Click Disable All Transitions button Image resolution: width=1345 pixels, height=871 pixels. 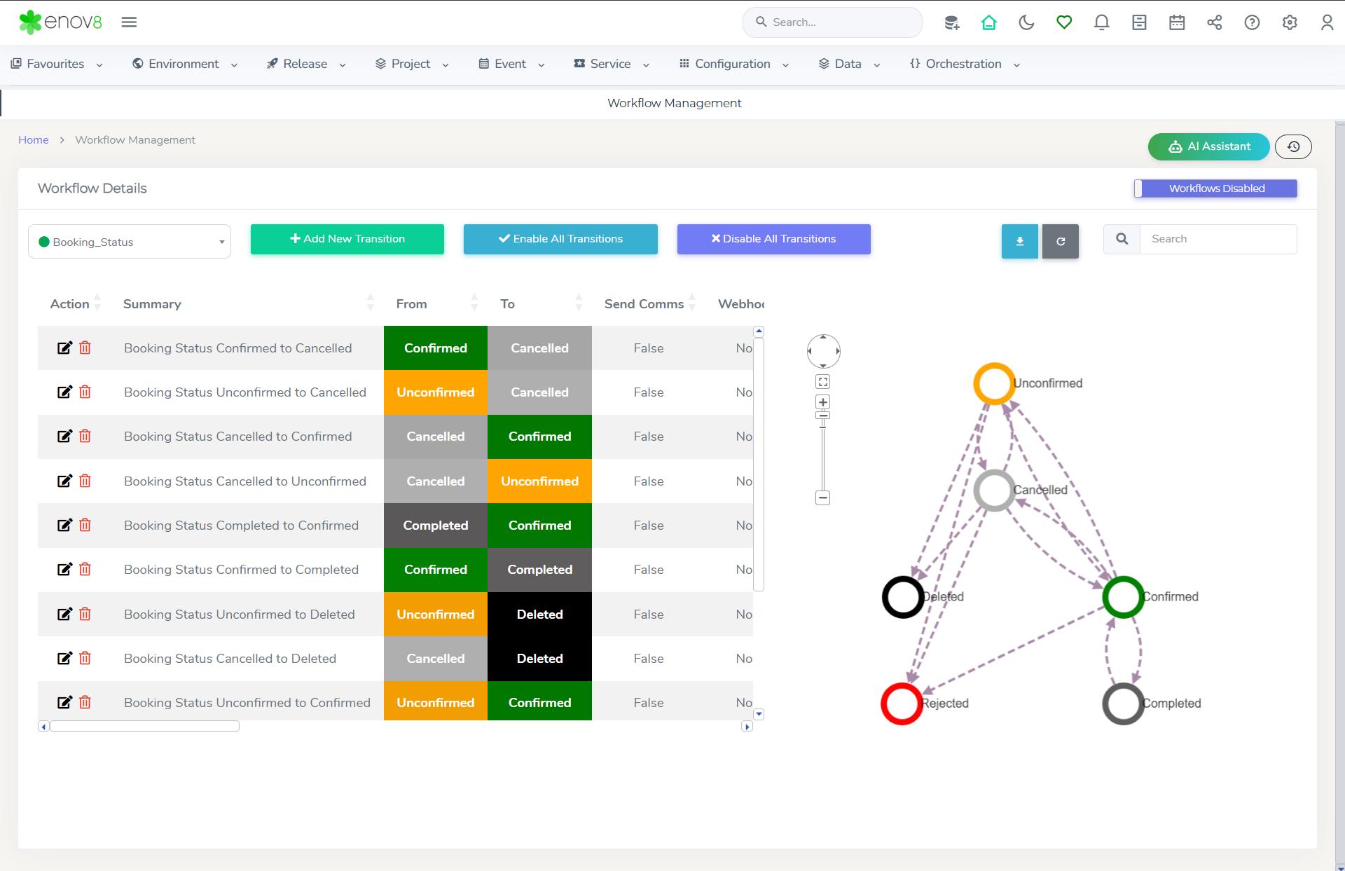[x=773, y=239]
